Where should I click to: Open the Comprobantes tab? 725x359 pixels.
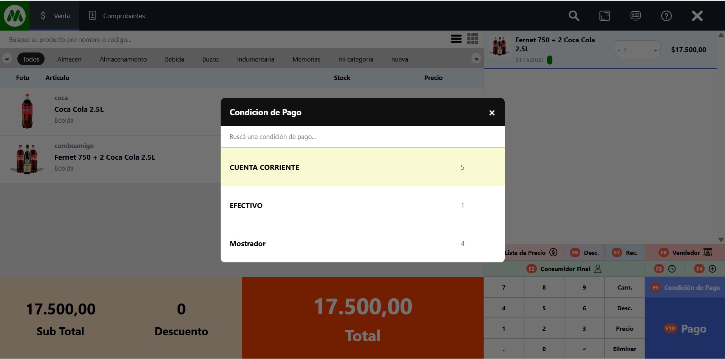[x=117, y=16]
